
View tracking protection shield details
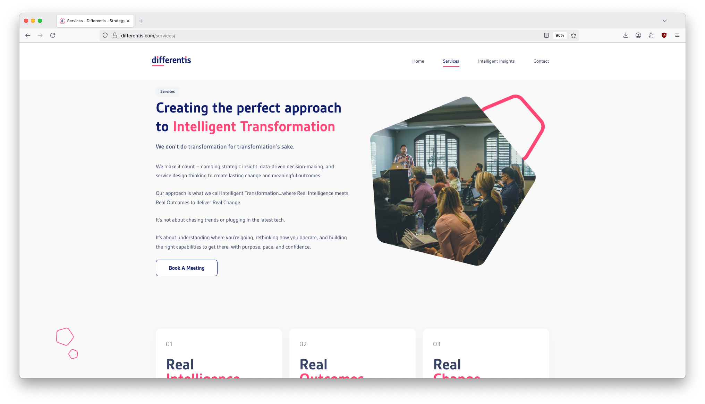105,35
